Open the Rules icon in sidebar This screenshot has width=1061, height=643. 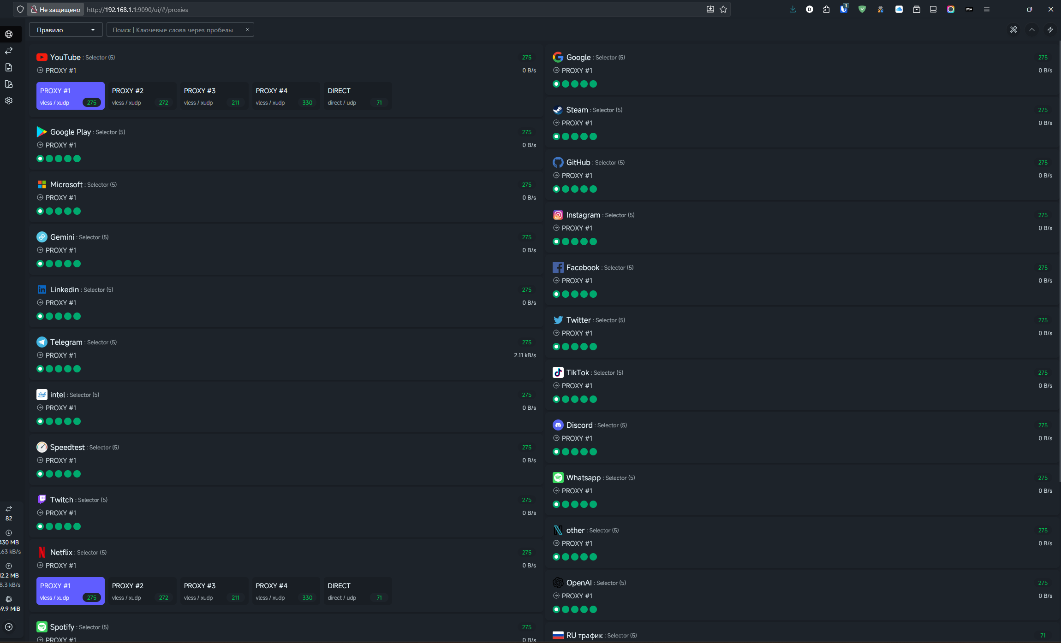(9, 84)
